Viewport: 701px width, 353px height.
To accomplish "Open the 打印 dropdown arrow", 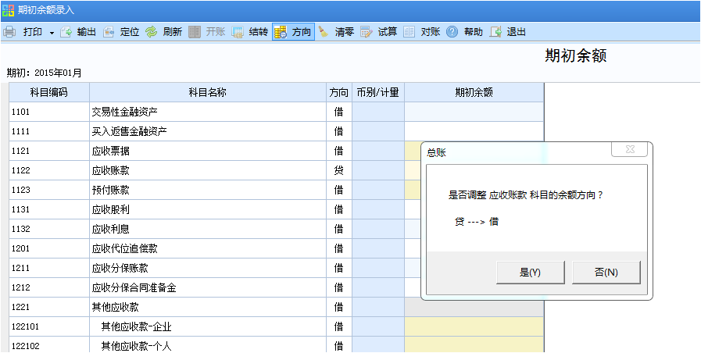I will pos(52,33).
